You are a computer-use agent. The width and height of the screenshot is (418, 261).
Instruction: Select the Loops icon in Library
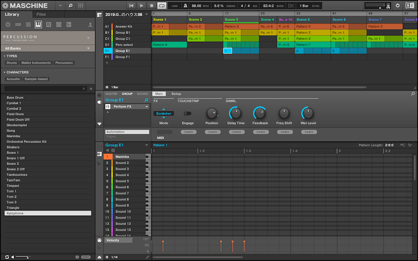(59, 25)
